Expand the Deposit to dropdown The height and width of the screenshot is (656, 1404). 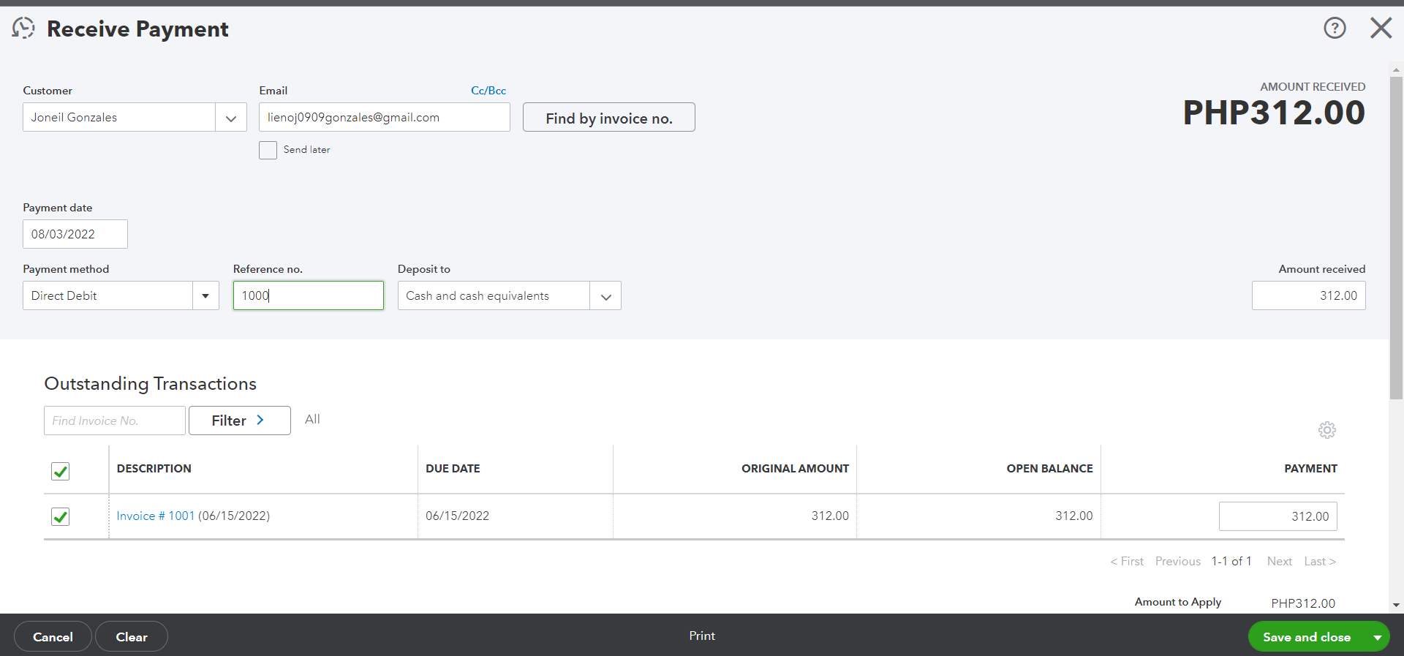pos(605,296)
